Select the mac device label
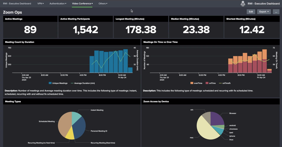The height and width of the screenshot is (147, 282). point(192,138)
